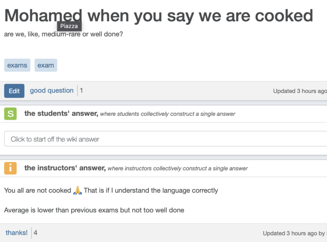Click the good question counter showing 1
The width and height of the screenshot is (327, 242).
click(x=82, y=91)
